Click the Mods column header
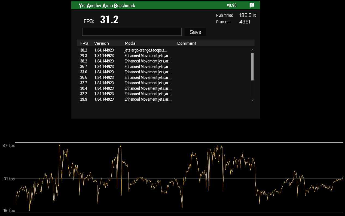Viewport: 345px width, 216px height. [x=130, y=43]
